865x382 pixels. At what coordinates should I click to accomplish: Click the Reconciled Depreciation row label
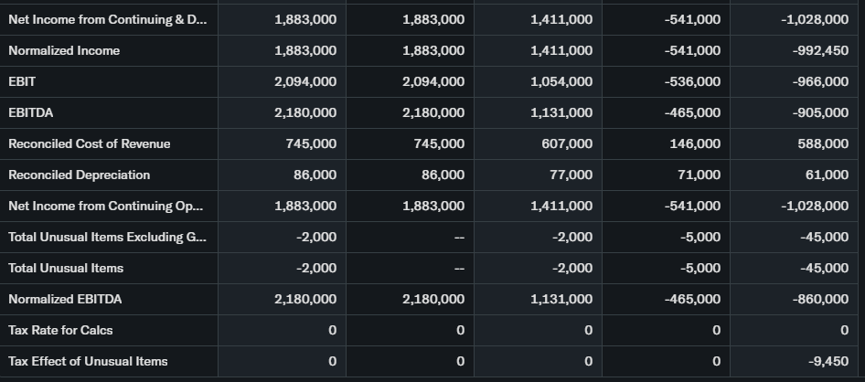click(x=79, y=175)
